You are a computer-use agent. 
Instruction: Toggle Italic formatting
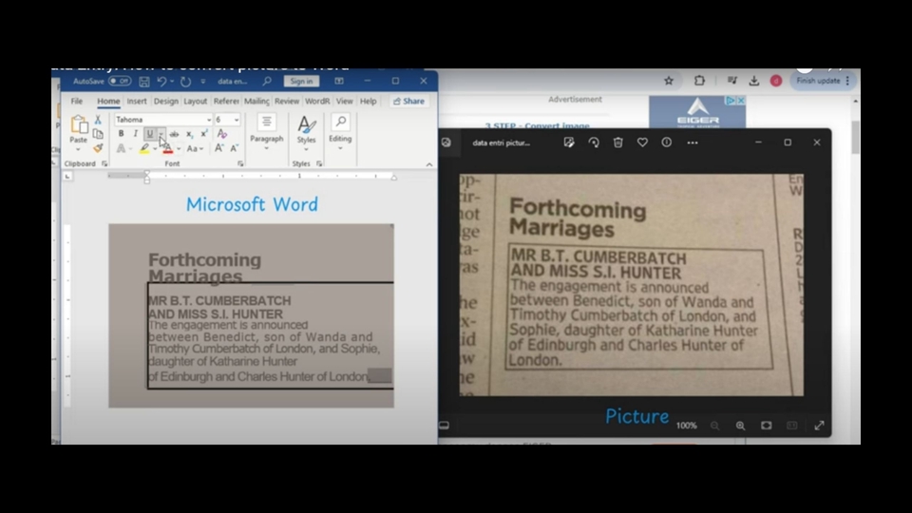click(136, 134)
